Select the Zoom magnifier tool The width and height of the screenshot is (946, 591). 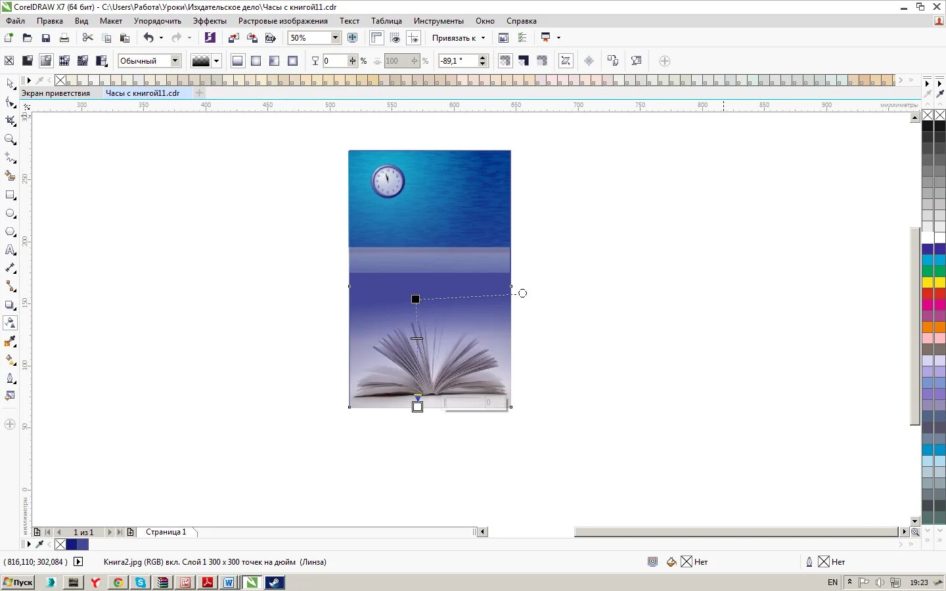pyautogui.click(x=10, y=139)
